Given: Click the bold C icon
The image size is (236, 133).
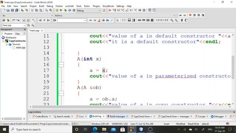Looking at the screenshot, I should 186,20.
